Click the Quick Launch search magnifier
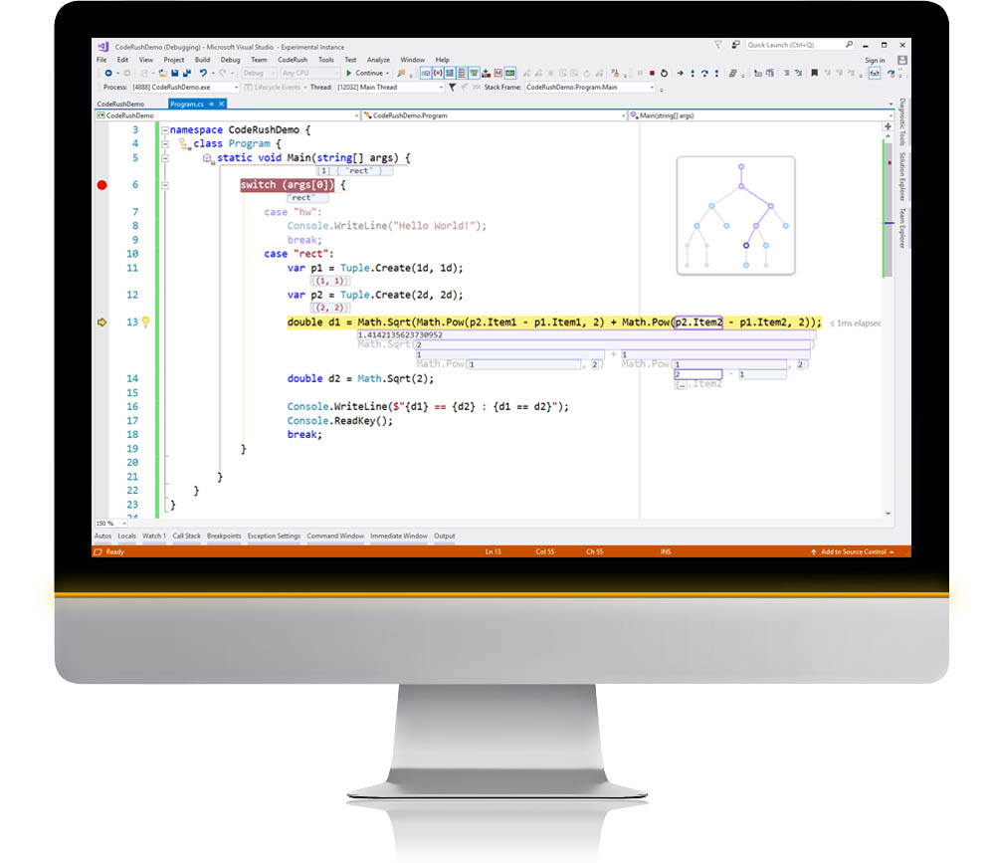Screen dimensions: 994x863 tap(849, 45)
